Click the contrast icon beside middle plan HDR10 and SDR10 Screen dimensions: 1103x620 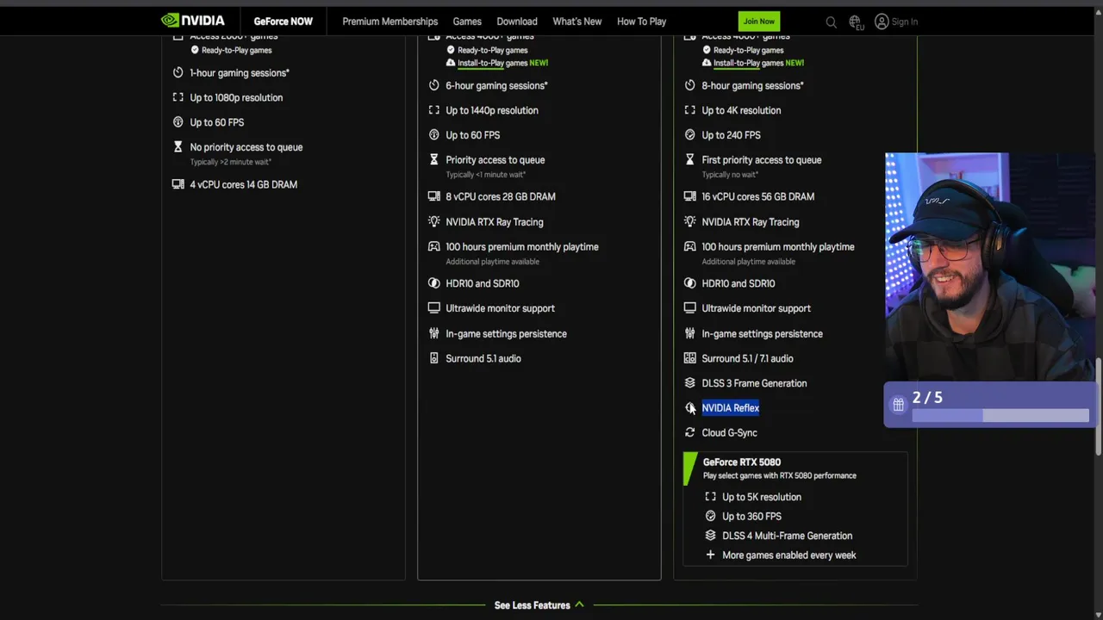click(x=433, y=283)
